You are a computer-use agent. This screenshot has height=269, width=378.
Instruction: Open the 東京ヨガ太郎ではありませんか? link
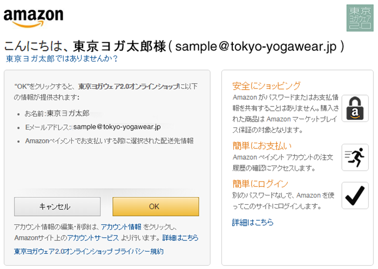coord(62,58)
